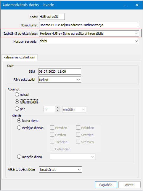The width and height of the screenshot is (143, 191).
Task: Open the Atkārtot pēc kļūdas dropdown
Action: (x=61, y=169)
